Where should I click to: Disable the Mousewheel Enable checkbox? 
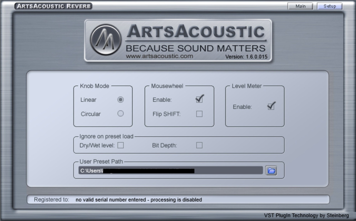click(x=199, y=99)
